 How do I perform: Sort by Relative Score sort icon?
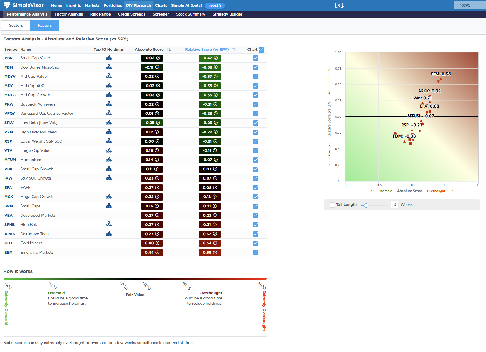coord(234,50)
